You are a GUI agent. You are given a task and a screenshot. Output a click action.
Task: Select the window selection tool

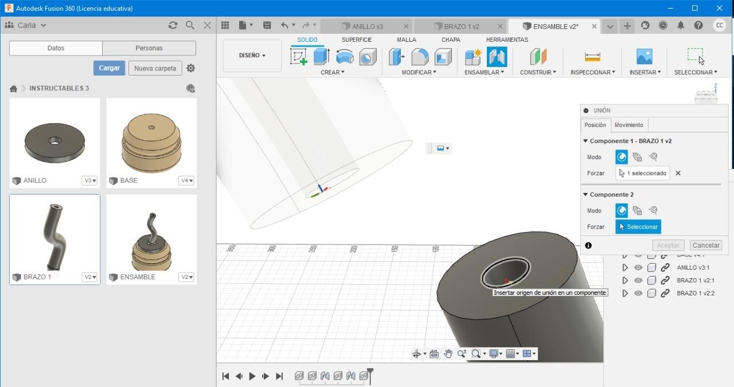696,56
